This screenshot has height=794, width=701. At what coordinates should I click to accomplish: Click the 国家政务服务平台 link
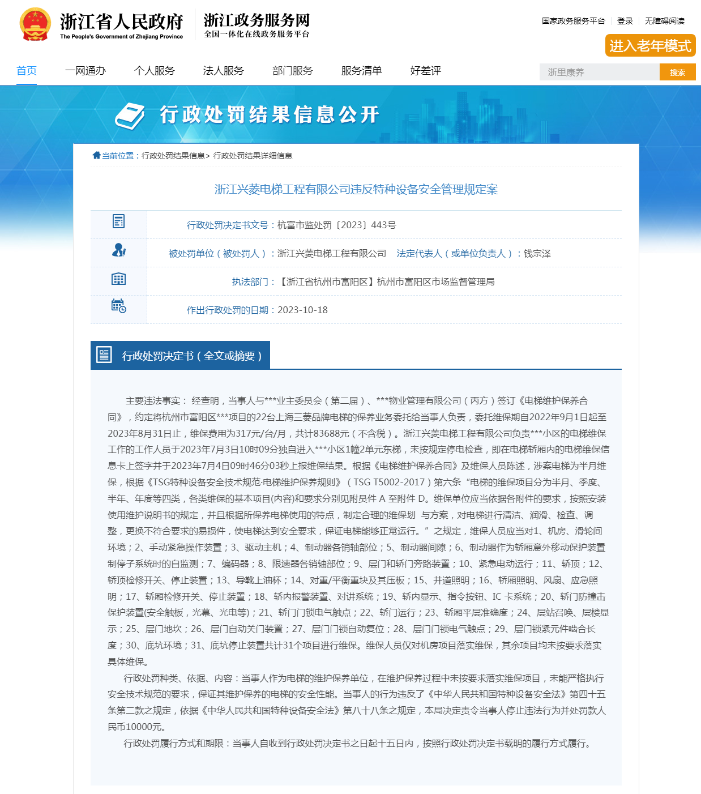pos(574,21)
